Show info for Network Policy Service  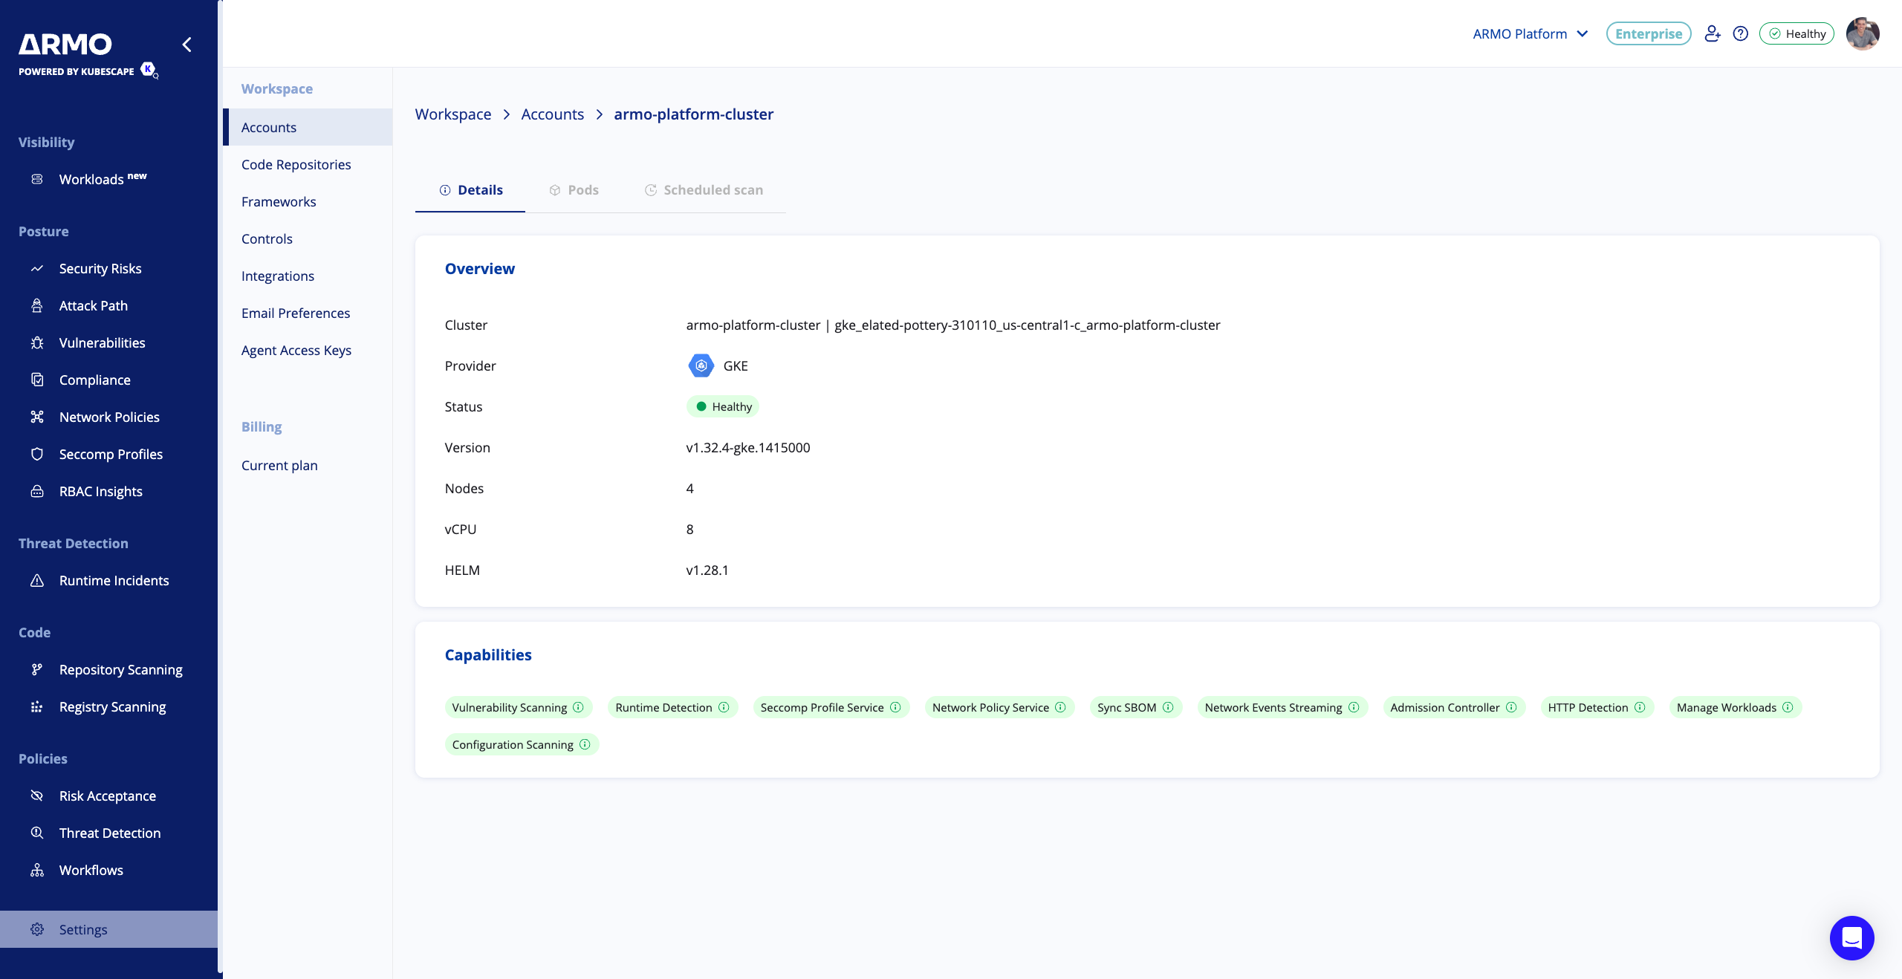click(x=1060, y=707)
